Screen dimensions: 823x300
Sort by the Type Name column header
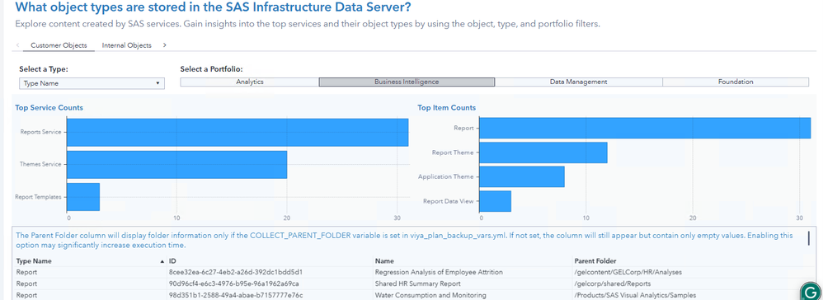34,260
